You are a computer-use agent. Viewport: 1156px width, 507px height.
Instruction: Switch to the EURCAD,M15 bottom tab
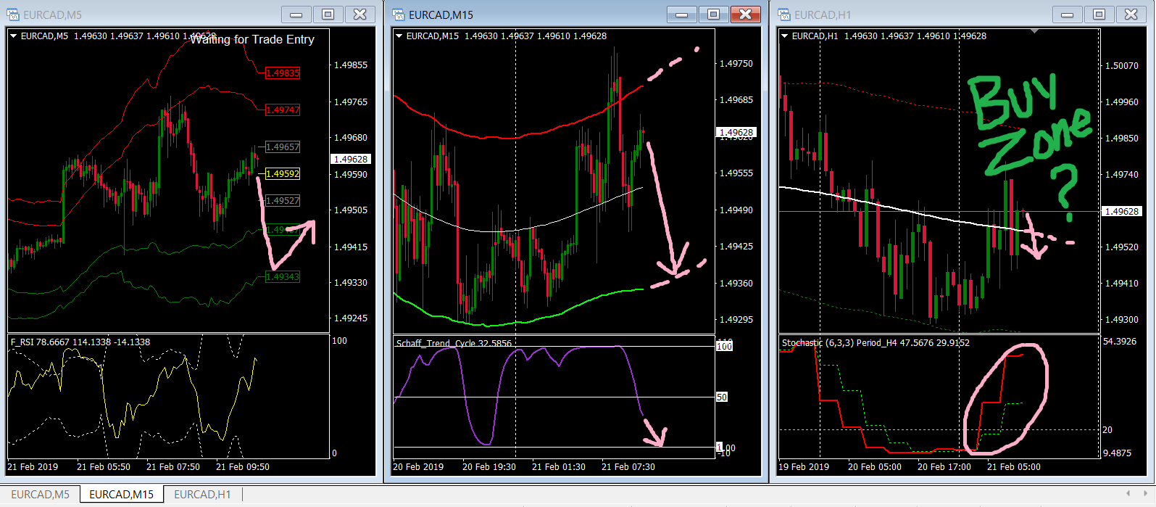pos(121,494)
